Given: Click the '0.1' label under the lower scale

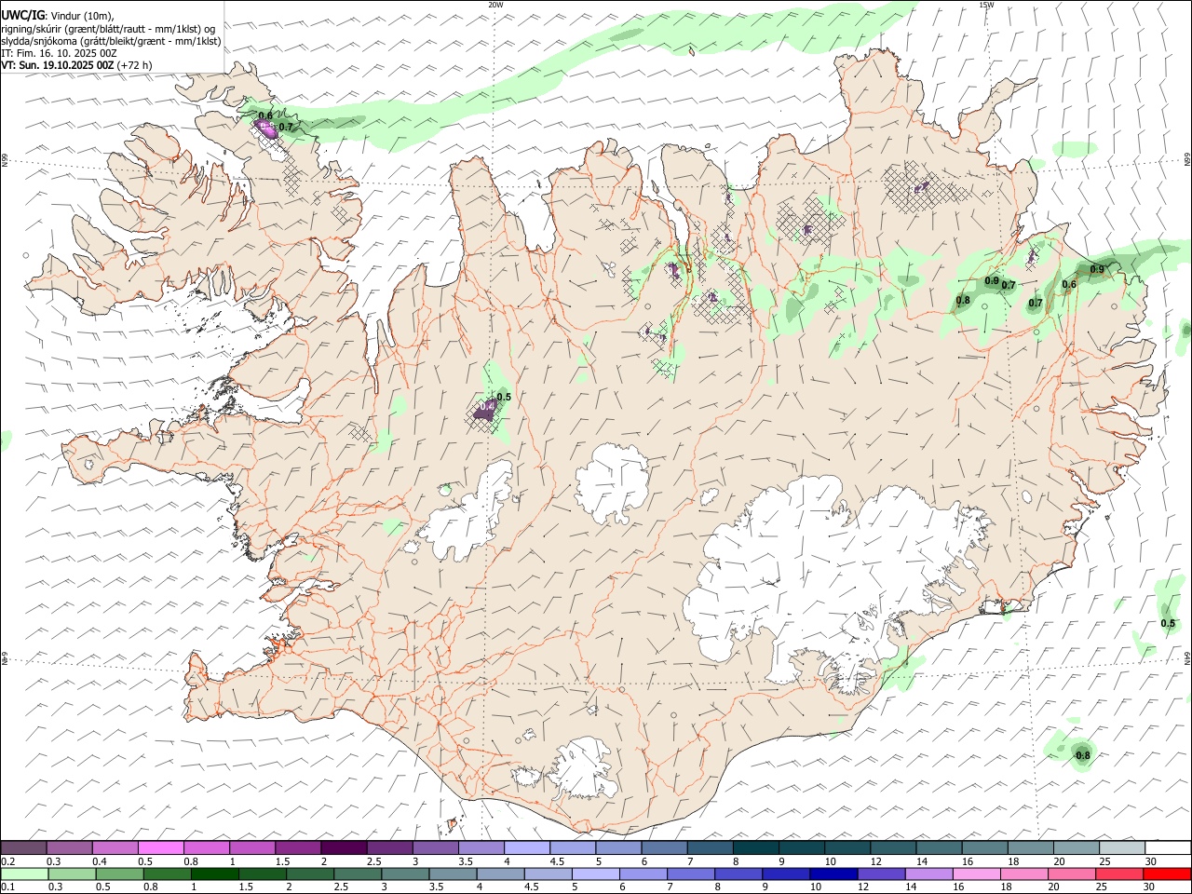Looking at the screenshot, I should tap(7, 887).
